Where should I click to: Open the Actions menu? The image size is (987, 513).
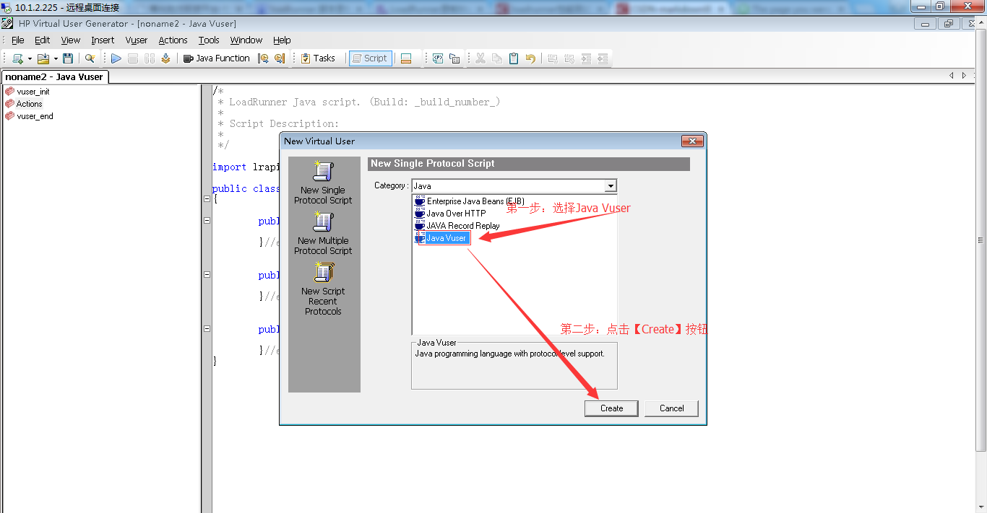pos(173,40)
